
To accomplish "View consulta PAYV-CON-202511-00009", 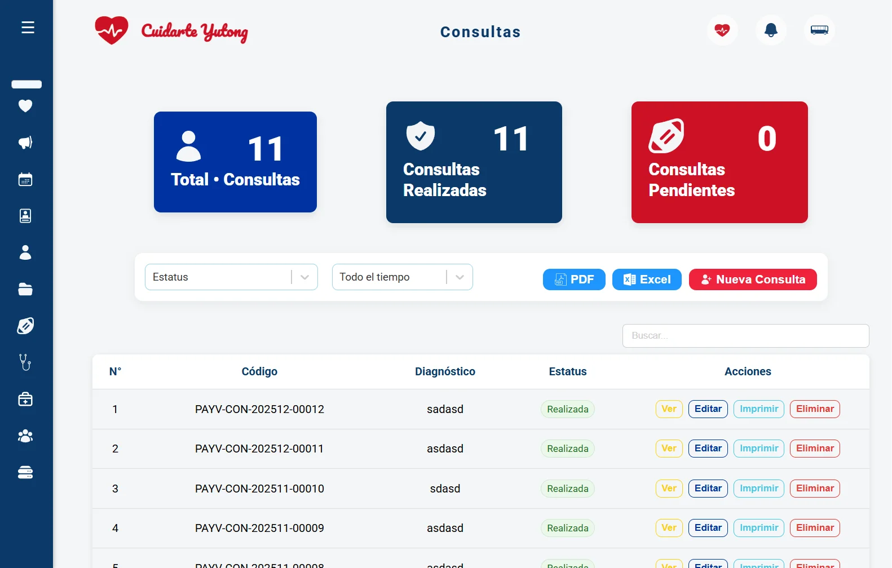I will pos(669,528).
